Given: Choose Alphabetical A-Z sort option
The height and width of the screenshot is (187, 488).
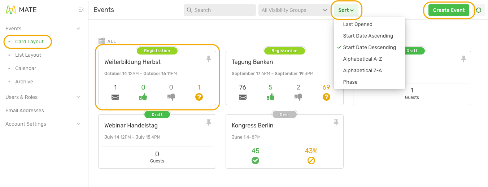Looking at the screenshot, I should (362, 59).
